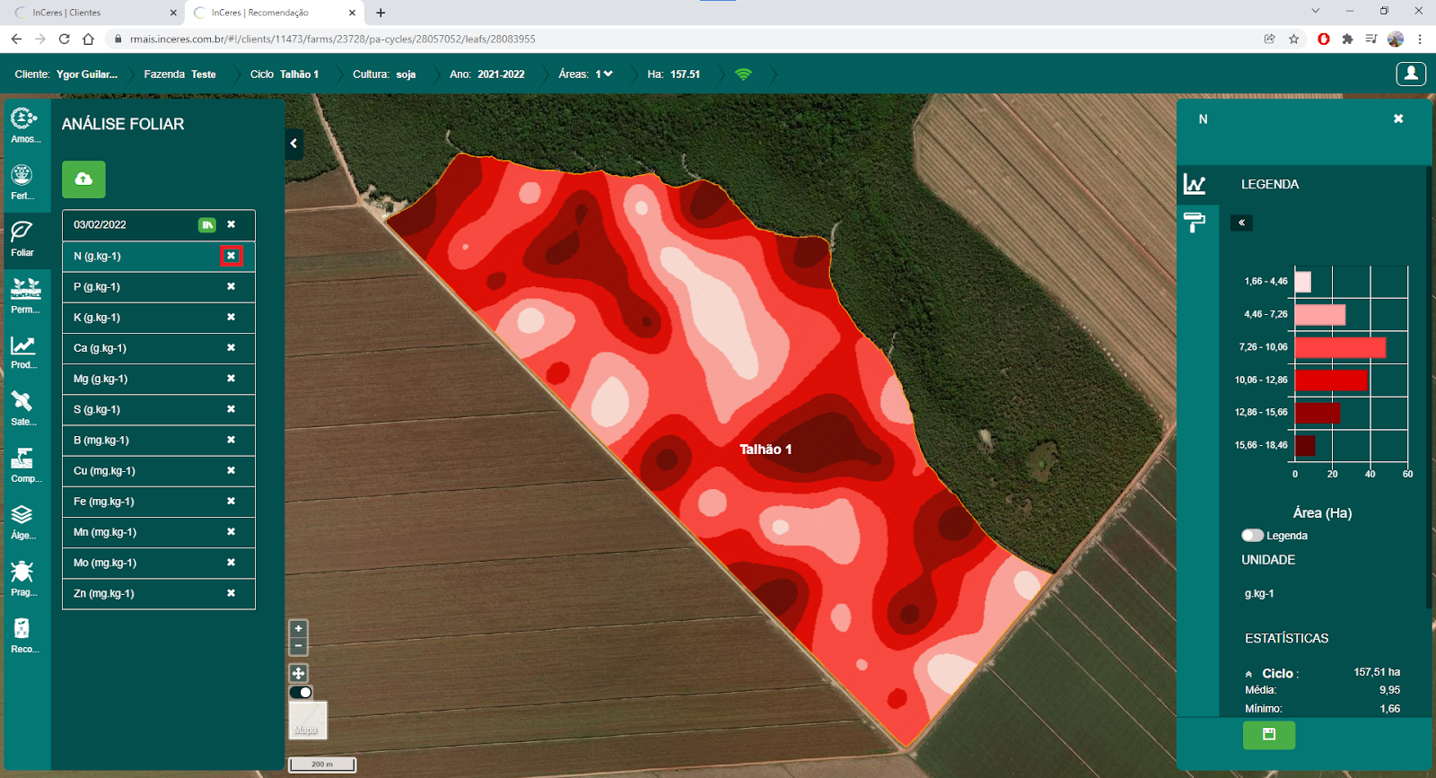Click the wifi connection status icon
The height and width of the screenshot is (778, 1436).
point(743,74)
